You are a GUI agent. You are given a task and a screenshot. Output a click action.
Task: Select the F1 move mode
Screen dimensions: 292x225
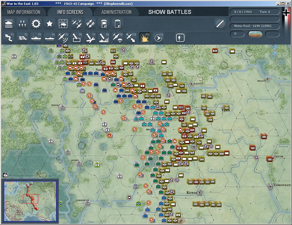coord(9,38)
